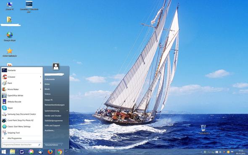Open XMedia Recode
Screen dimensions: 248x155
(x=22, y=102)
